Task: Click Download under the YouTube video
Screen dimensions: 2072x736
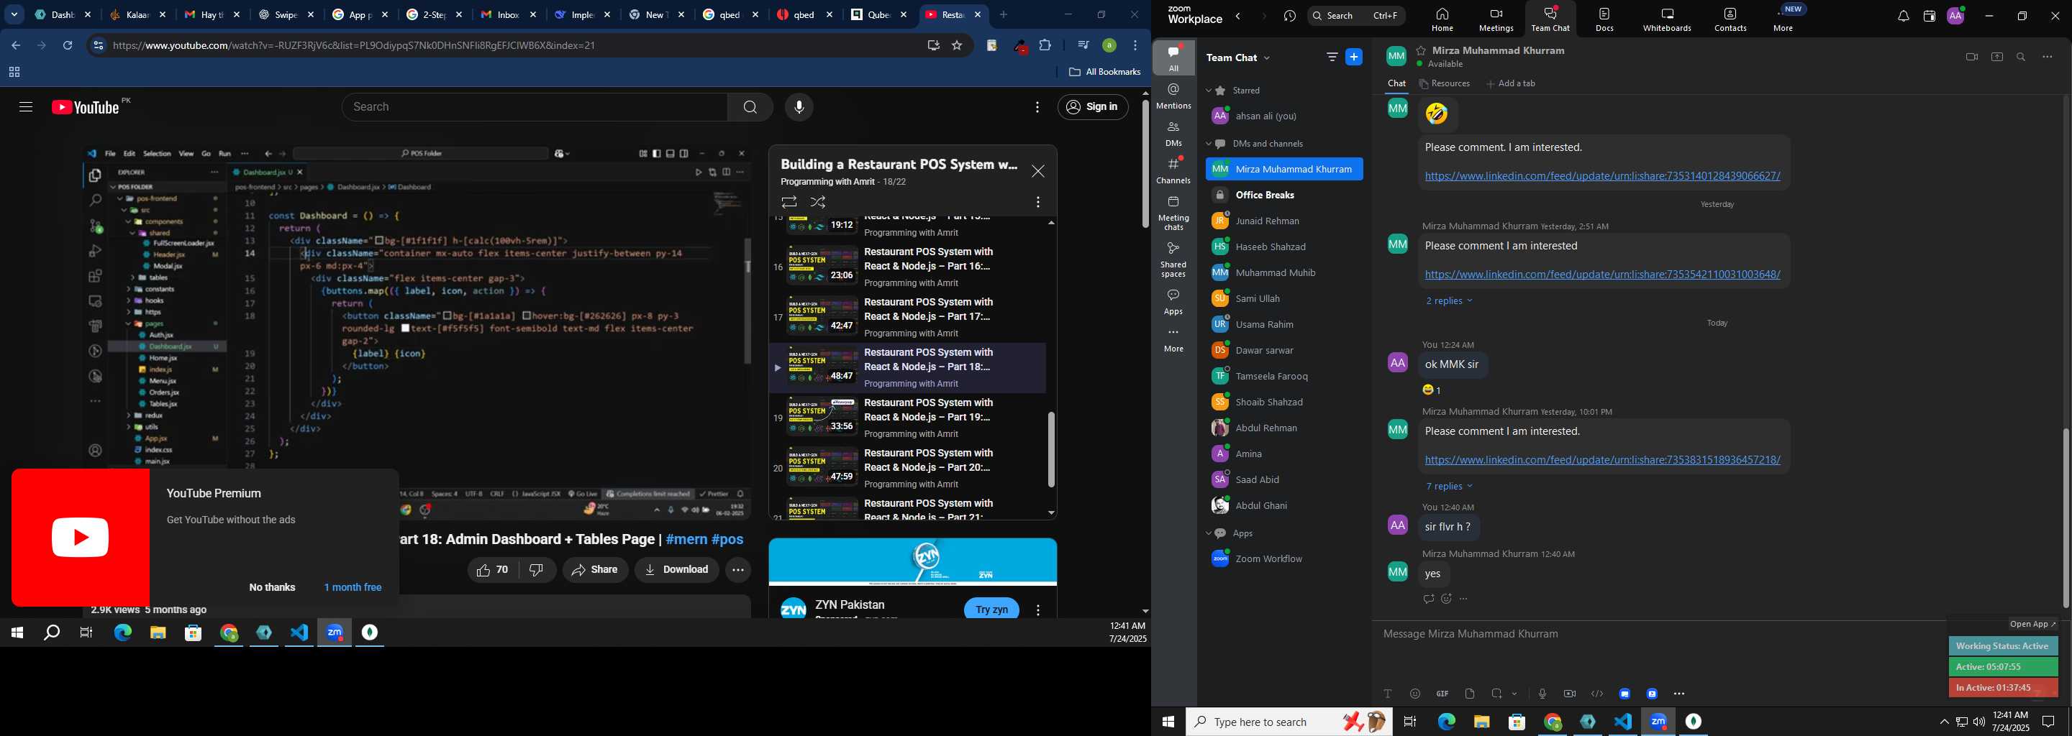Action: point(676,570)
